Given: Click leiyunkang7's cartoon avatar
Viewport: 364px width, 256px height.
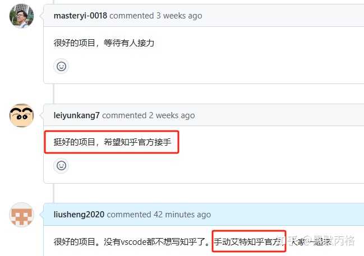Looking at the screenshot, I should [21, 115].
